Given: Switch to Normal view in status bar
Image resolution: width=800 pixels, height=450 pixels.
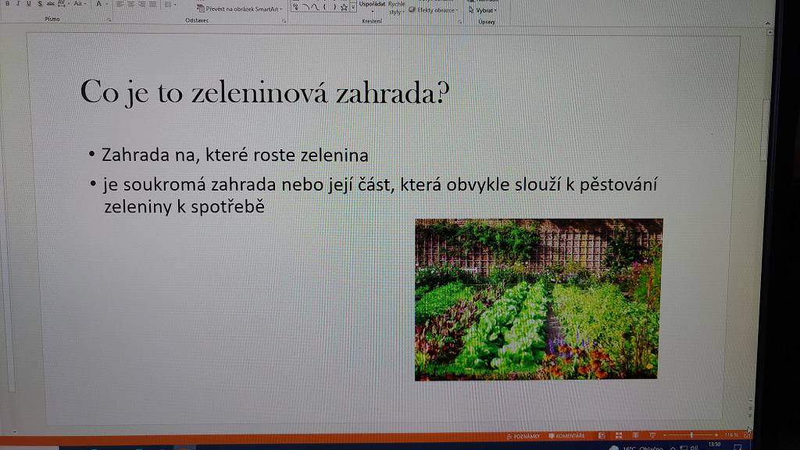Looking at the screenshot, I should (602, 435).
